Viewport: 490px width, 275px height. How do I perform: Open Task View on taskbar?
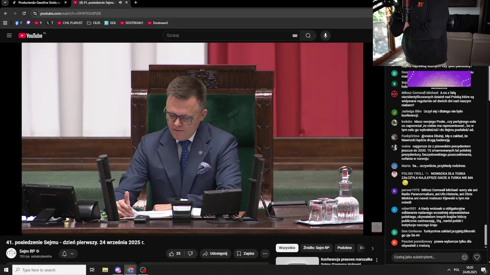pyautogui.click(x=92, y=270)
